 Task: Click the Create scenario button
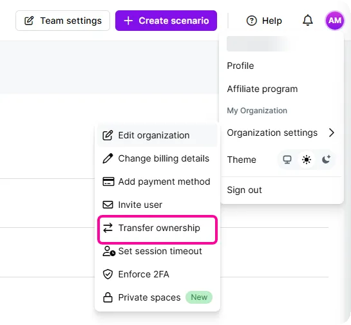pyautogui.click(x=166, y=21)
